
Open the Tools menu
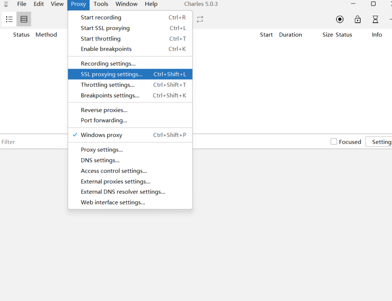[101, 4]
